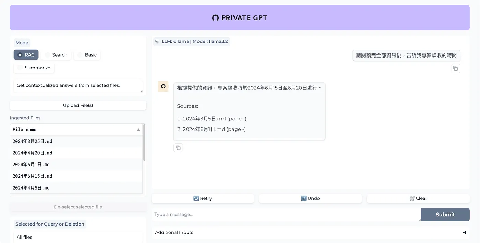Image resolution: width=480 pixels, height=243 pixels.
Task: Click the All files selection text
Action: [x=24, y=237]
